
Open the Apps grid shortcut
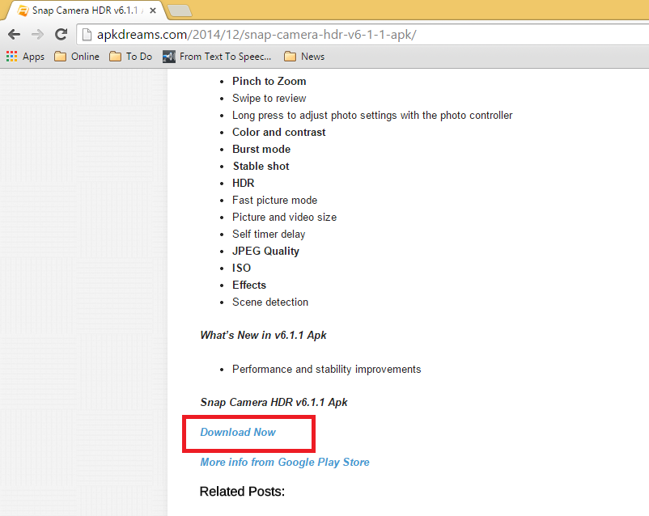(25, 57)
